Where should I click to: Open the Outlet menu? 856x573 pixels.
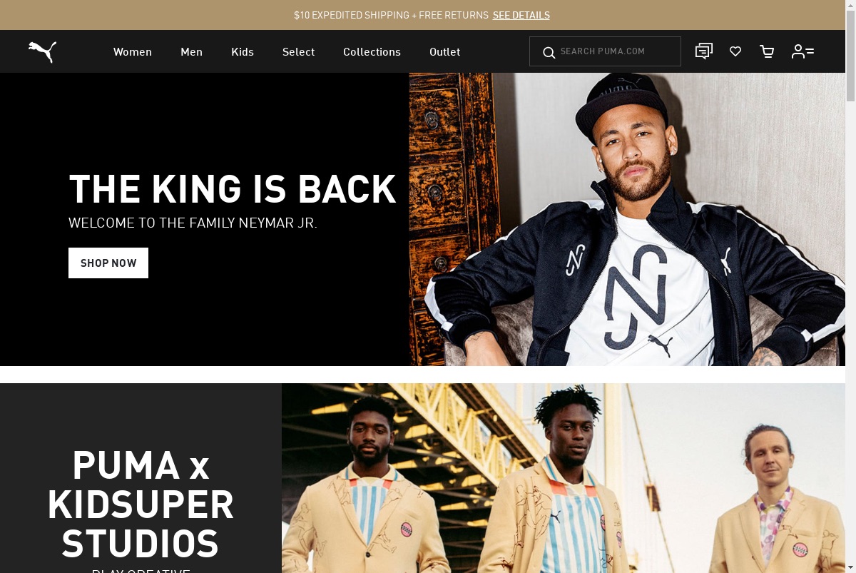tap(444, 51)
